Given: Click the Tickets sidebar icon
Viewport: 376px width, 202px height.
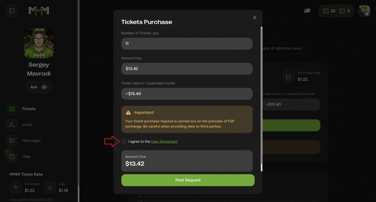Looking at the screenshot, I should click(12, 109).
